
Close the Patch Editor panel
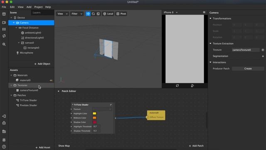coord(58,91)
